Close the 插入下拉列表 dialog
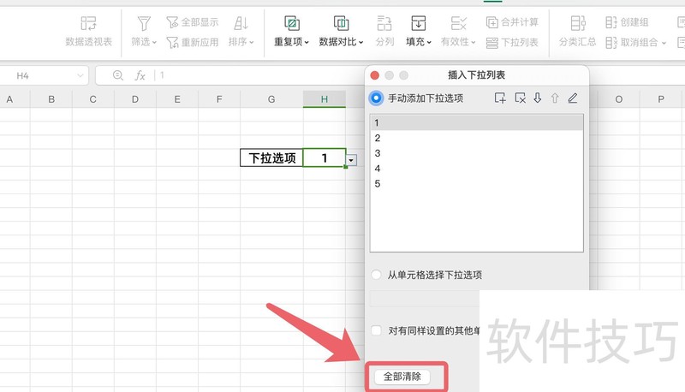Screen dimensions: 685x392 click(x=374, y=75)
